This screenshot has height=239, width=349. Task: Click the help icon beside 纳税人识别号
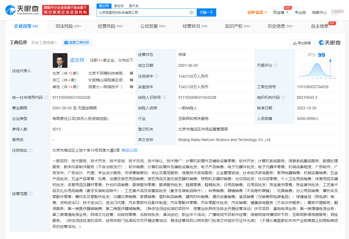pos(164,97)
